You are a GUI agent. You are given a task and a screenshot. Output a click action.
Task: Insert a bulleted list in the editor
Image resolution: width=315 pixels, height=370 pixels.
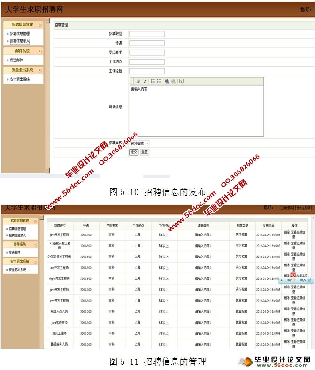click(x=160, y=81)
